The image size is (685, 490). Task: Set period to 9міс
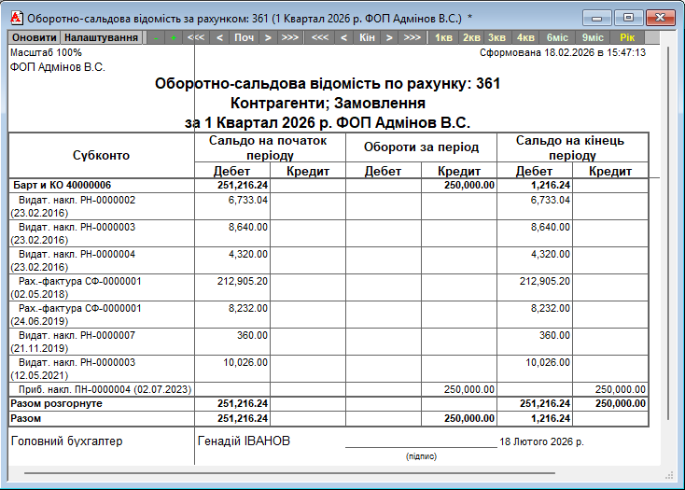coord(592,37)
